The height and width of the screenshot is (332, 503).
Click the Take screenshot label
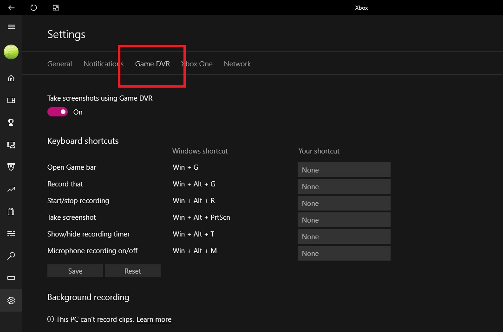click(72, 217)
